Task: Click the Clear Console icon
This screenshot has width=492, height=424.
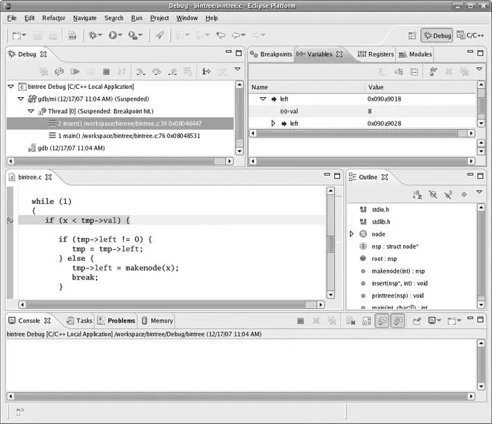Action: point(351,321)
